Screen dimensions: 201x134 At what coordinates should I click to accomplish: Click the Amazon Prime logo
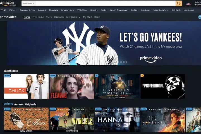[x=8, y=4]
